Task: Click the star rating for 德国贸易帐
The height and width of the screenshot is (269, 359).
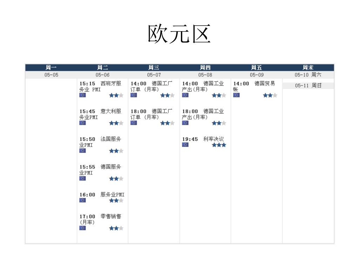Action: tap(270, 95)
